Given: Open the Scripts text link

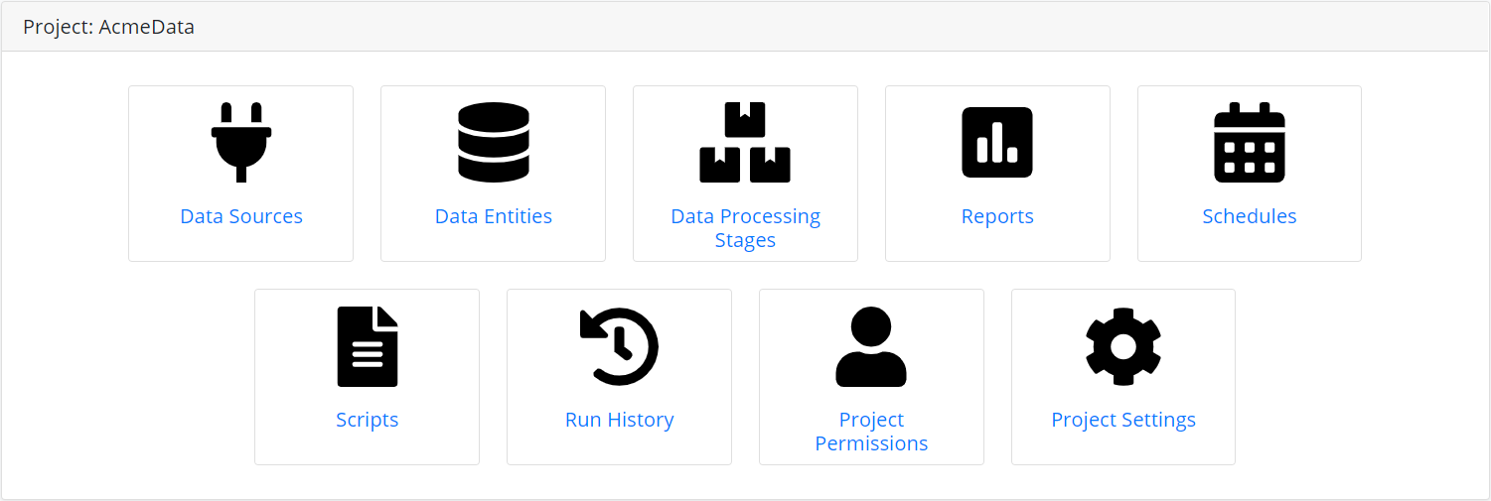Looking at the screenshot, I should [x=368, y=420].
